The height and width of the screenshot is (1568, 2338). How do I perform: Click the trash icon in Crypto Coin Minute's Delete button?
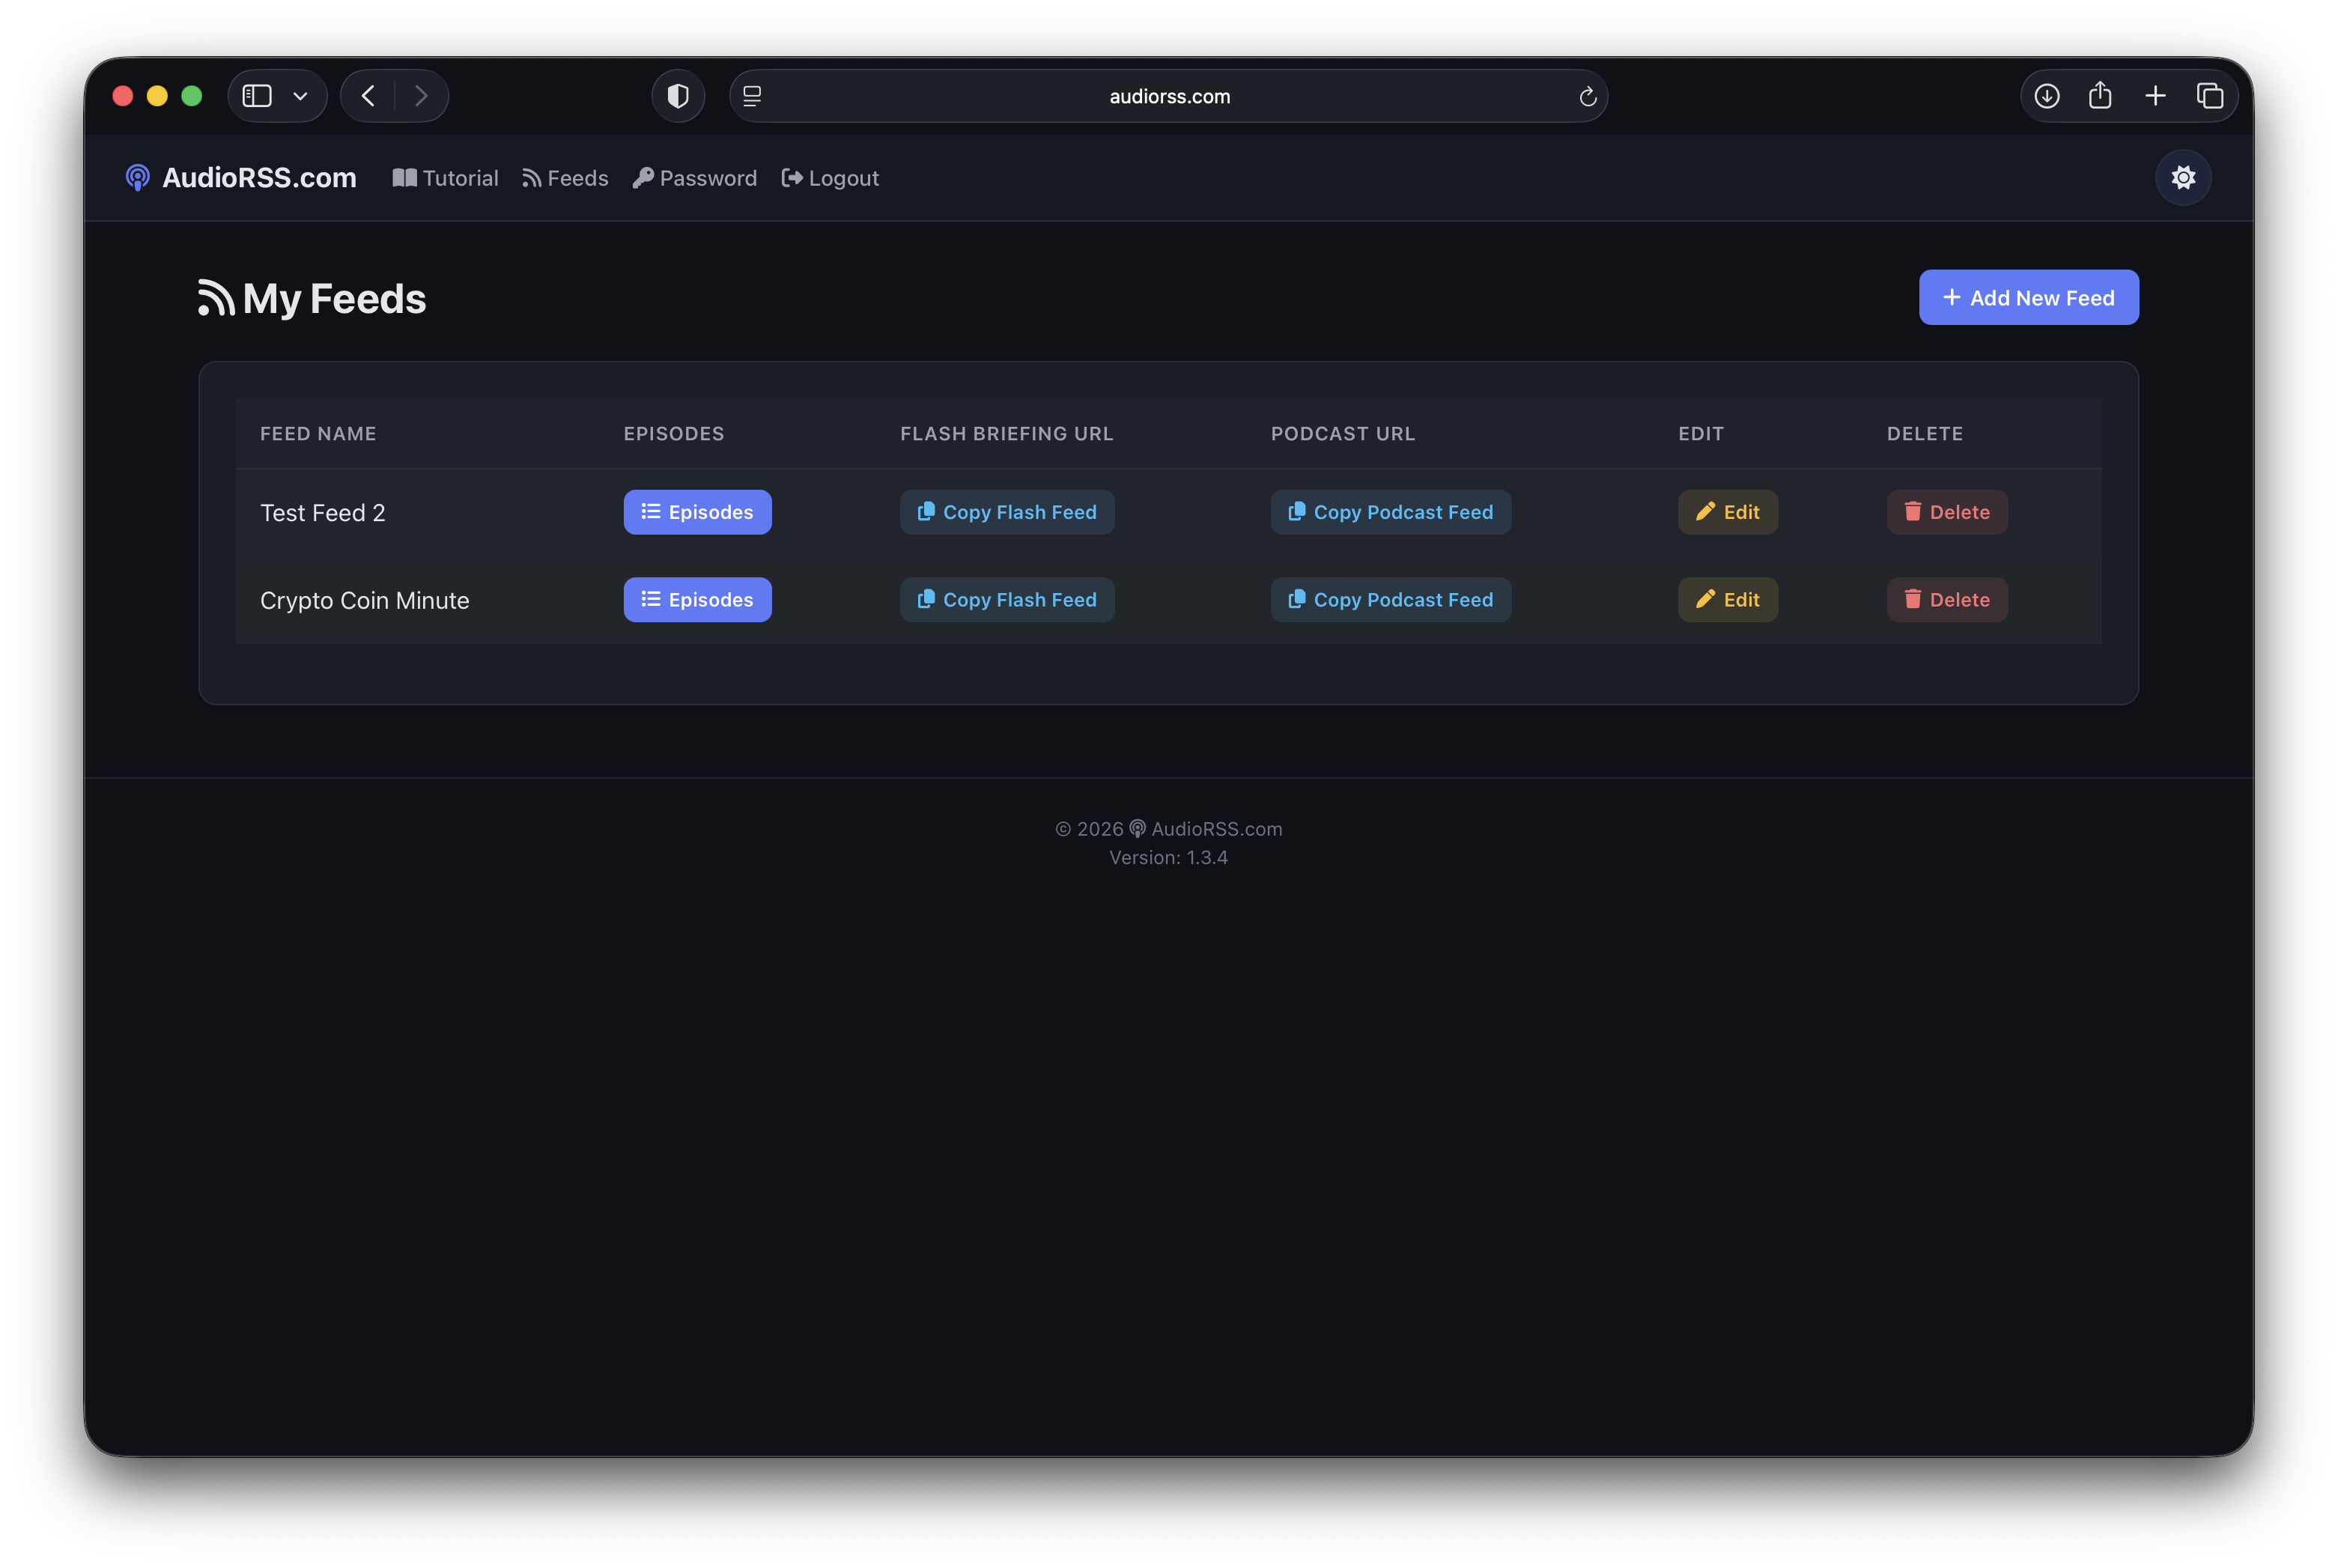(x=1914, y=599)
